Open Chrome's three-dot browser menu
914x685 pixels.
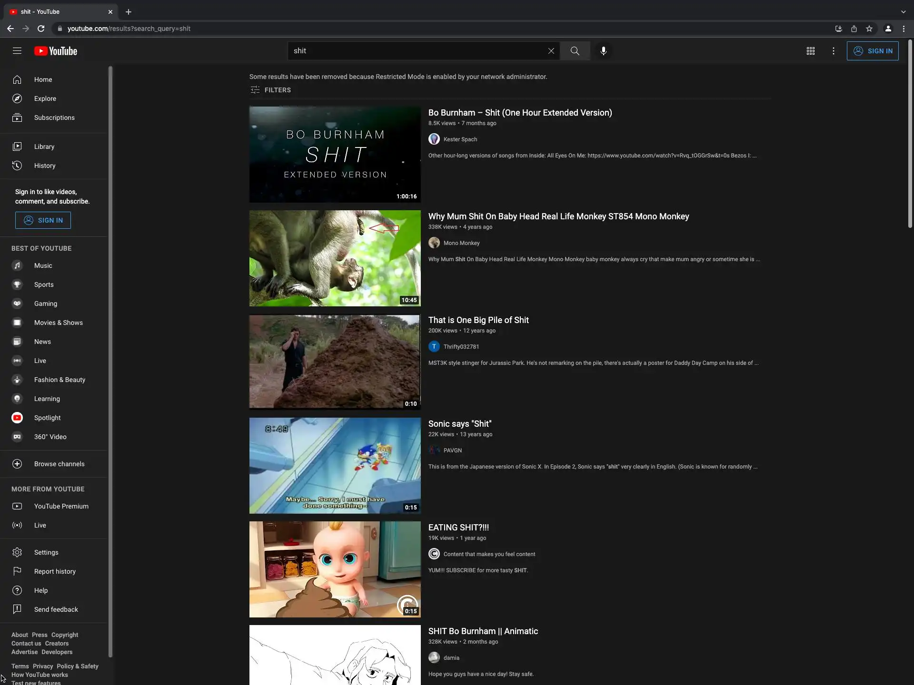coord(904,29)
